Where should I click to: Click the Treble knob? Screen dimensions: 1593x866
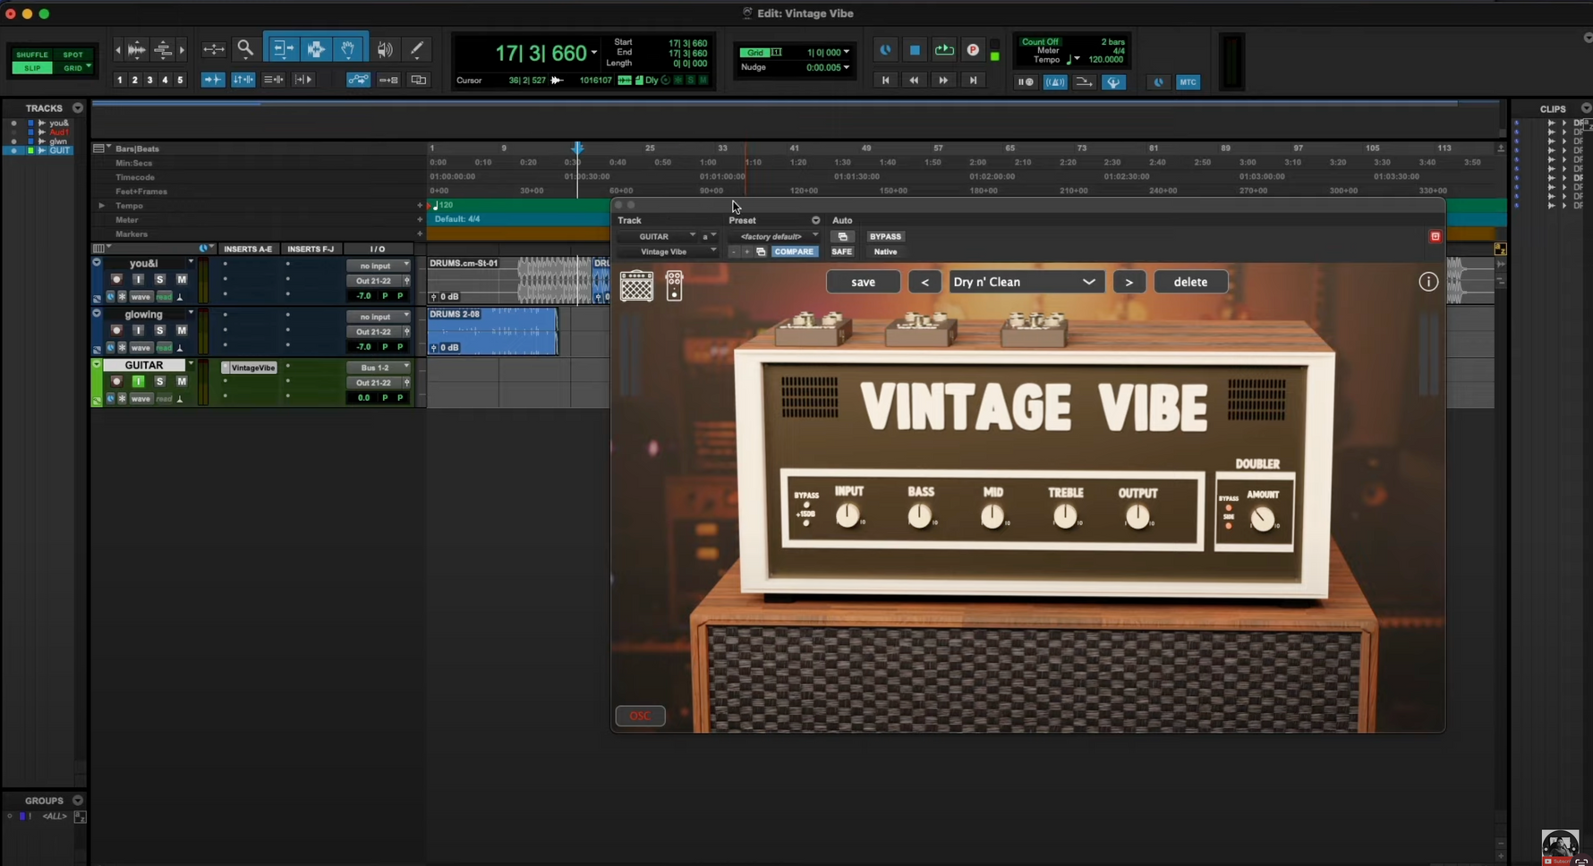[1065, 514]
